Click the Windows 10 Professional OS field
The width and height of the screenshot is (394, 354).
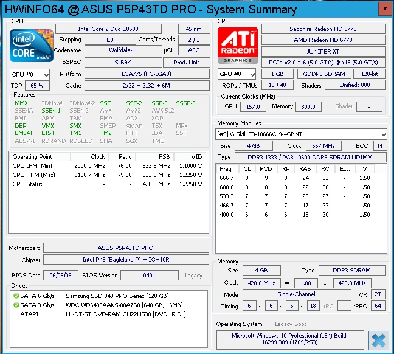pos(289,339)
